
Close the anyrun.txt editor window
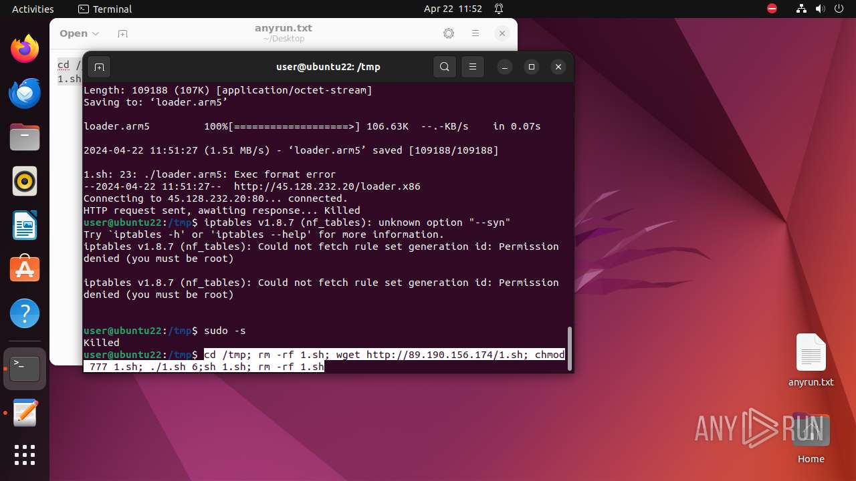(502, 33)
